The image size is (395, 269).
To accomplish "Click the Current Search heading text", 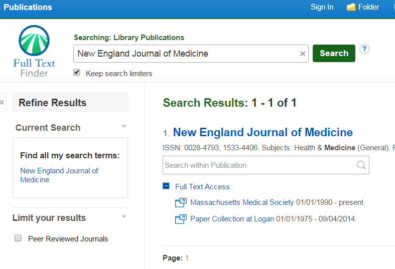I will coord(48,127).
